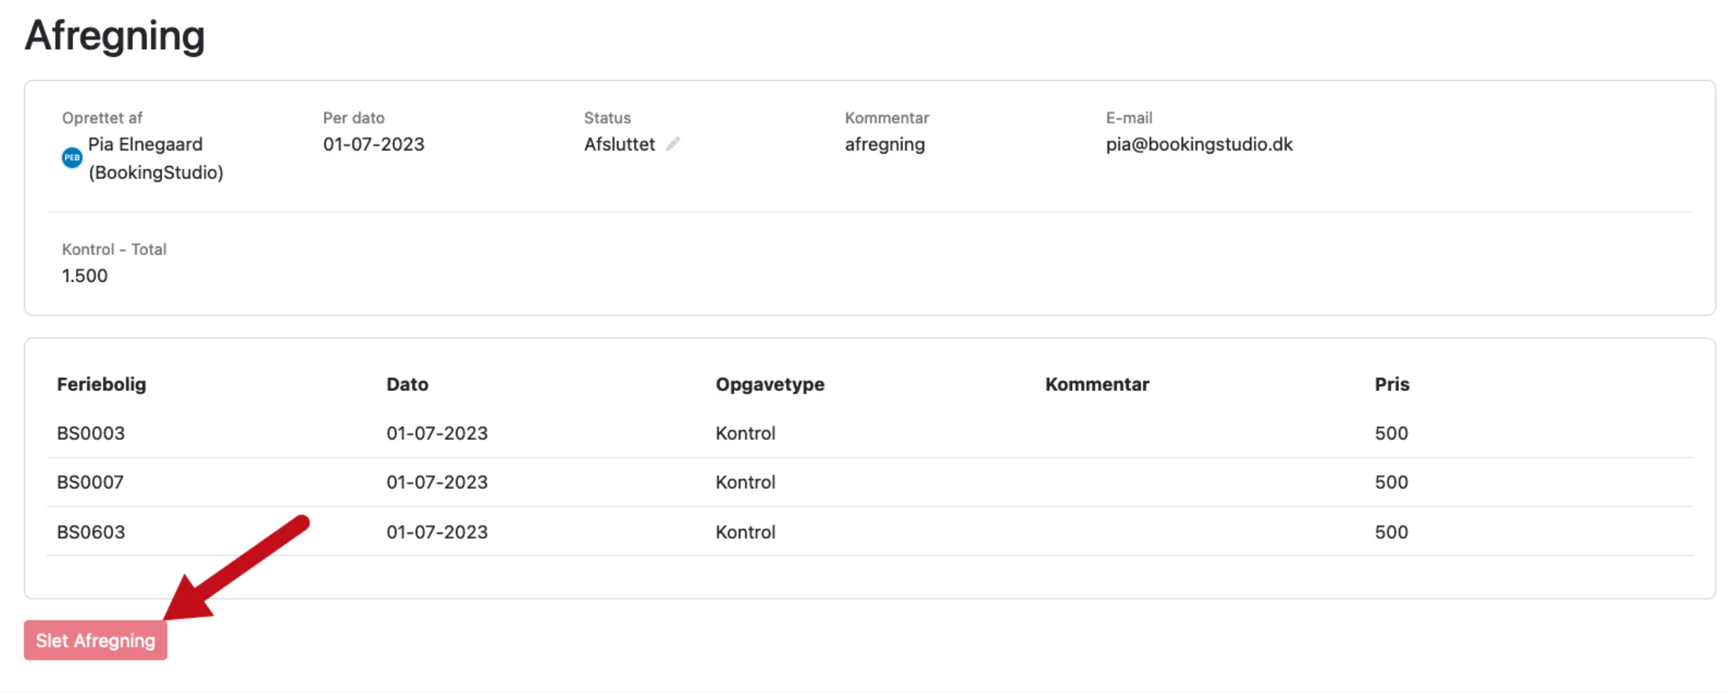The width and height of the screenshot is (1728, 693).
Task: Click the Pris column header
Action: pos(1392,384)
